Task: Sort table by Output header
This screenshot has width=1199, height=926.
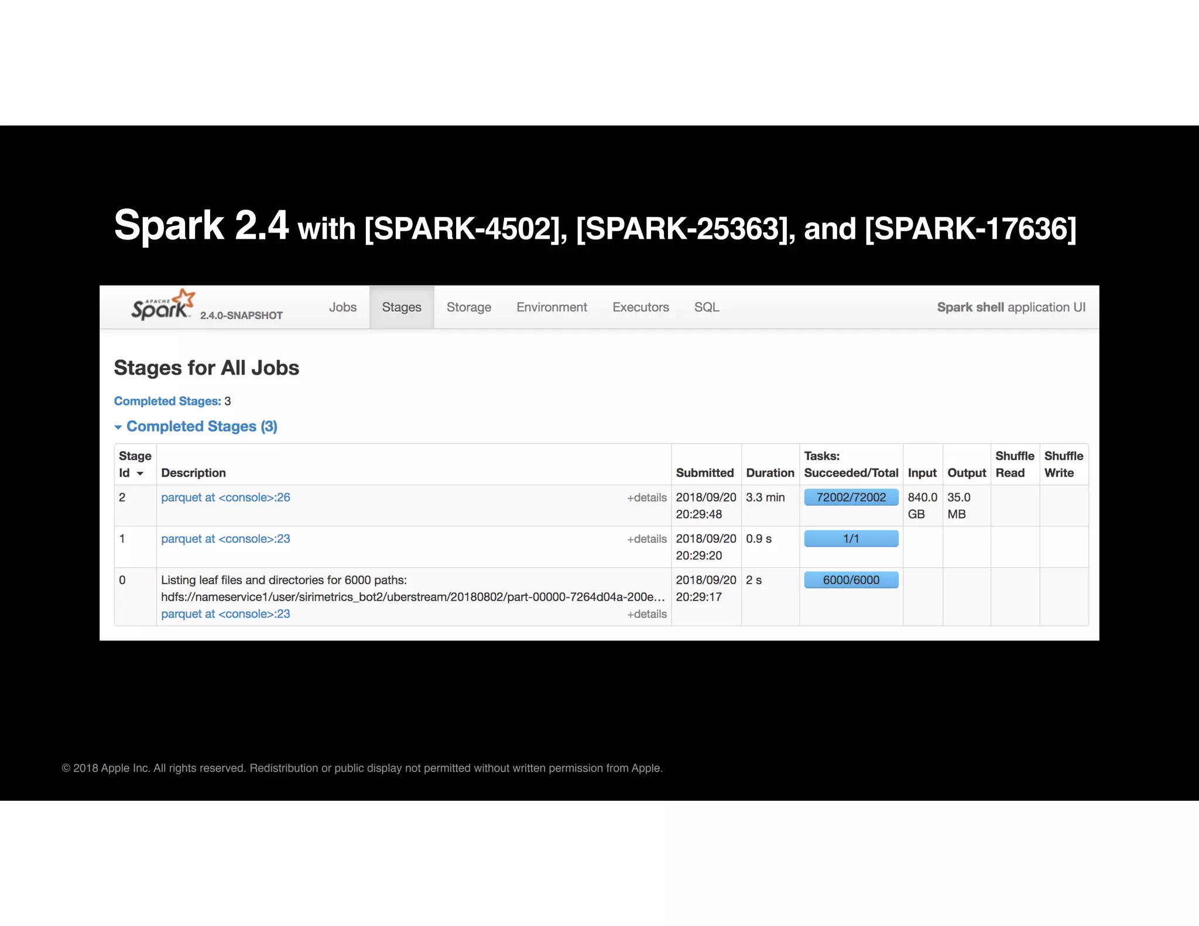Action: (967, 473)
